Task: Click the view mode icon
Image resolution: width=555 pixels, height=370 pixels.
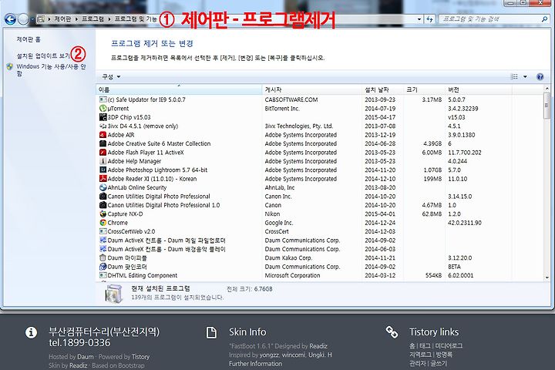Action: click(514, 76)
